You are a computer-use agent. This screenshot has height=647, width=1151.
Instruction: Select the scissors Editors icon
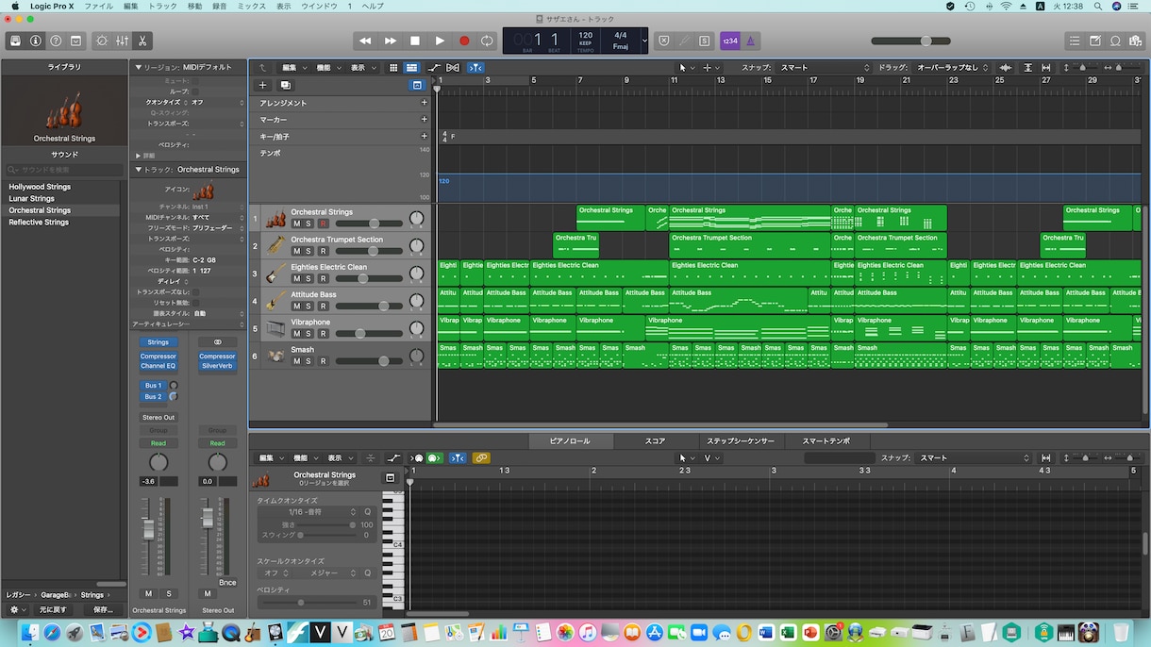coord(142,41)
